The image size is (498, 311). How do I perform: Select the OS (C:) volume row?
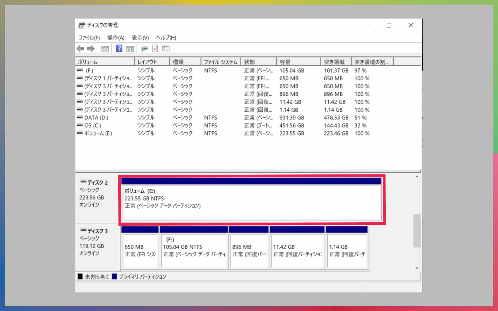93,125
